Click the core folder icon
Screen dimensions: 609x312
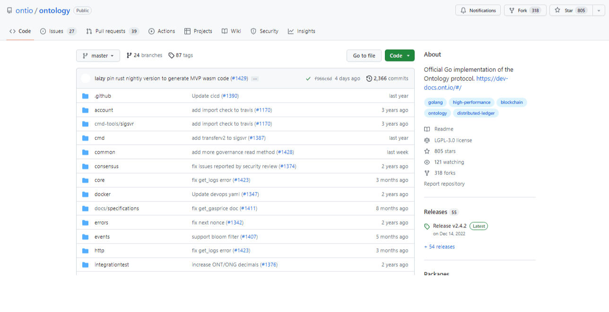tap(86, 180)
